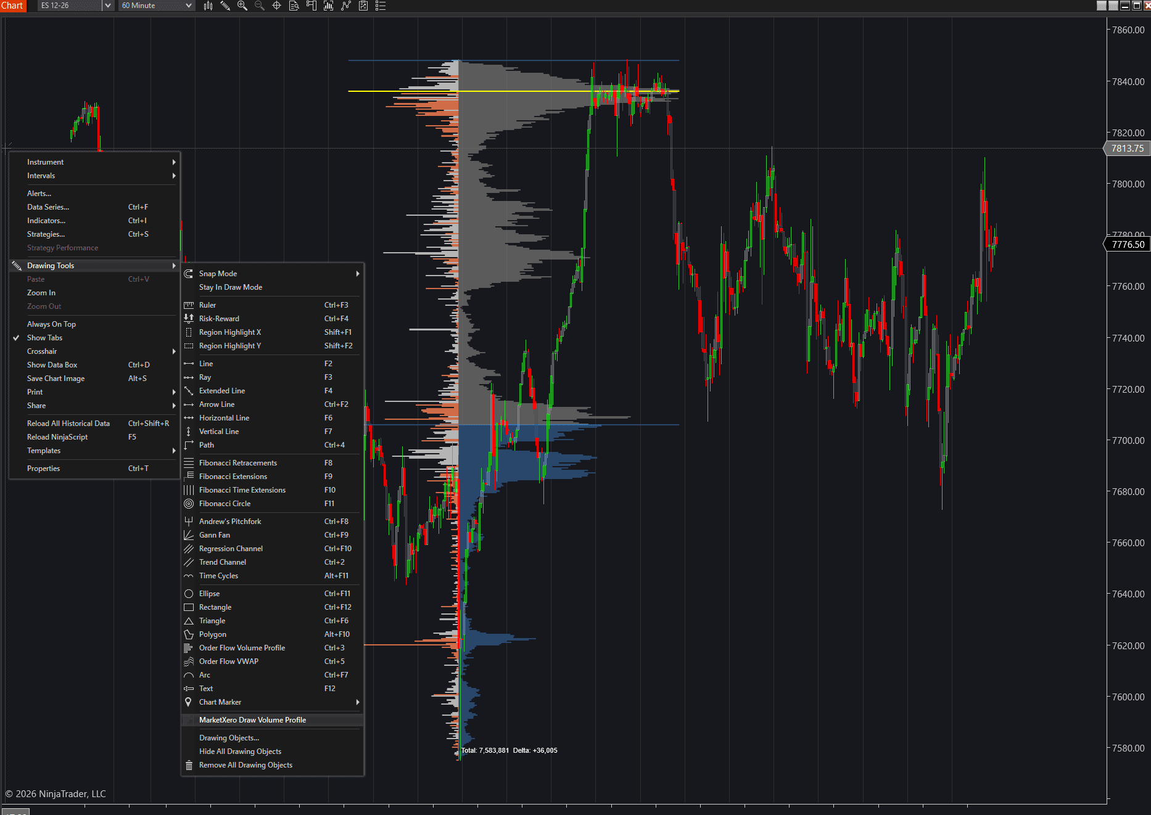Click the Total: 7,583,881 volume readout

[485, 750]
